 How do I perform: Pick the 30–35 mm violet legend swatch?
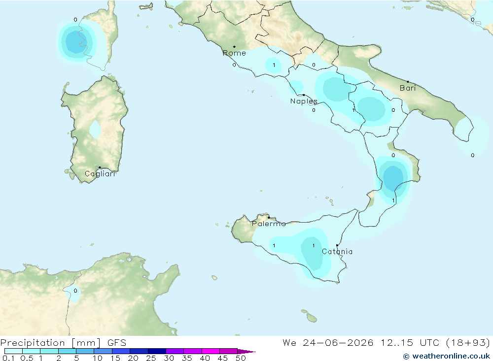coord(175,351)
